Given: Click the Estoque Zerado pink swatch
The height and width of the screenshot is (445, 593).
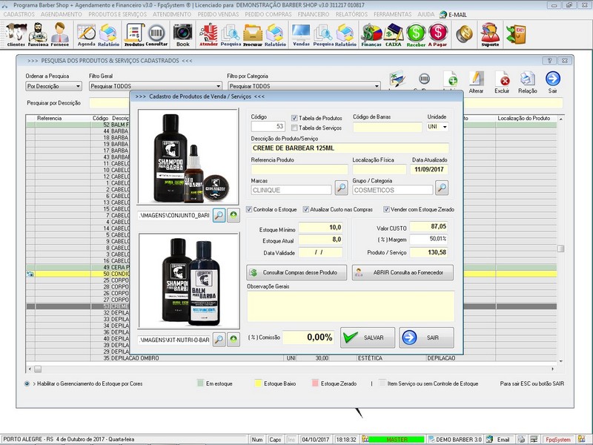Looking at the screenshot, I should 315,383.
